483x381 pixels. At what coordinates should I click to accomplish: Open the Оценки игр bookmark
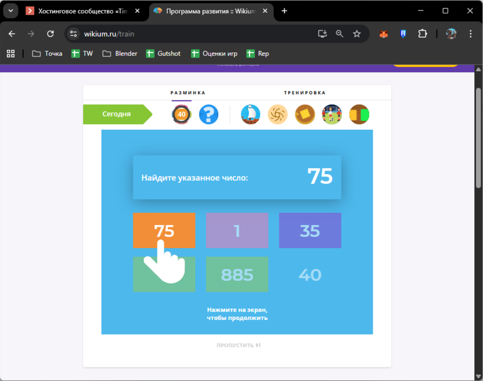(214, 53)
